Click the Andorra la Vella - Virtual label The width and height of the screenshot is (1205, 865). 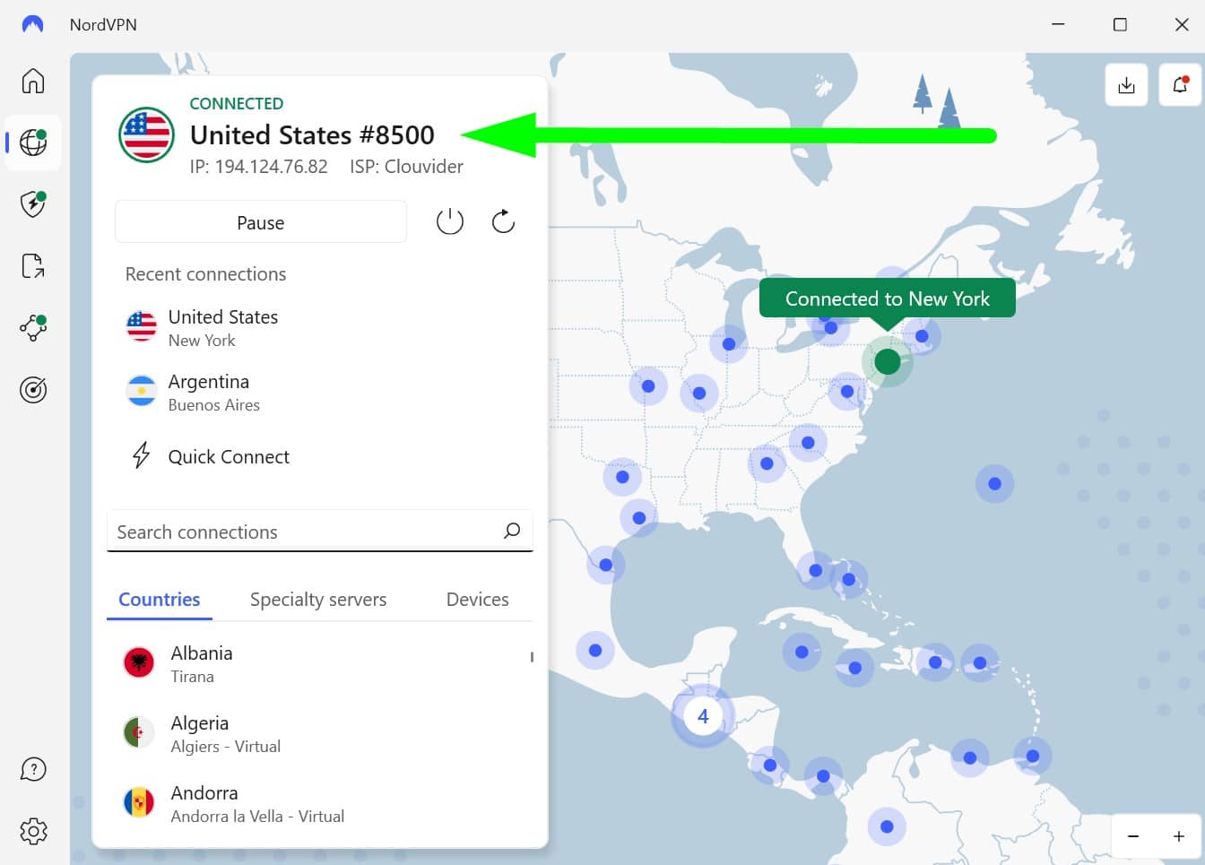pyautogui.click(x=257, y=817)
